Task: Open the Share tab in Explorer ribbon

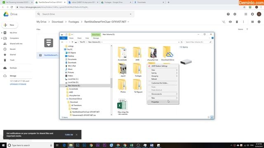Action: (79, 38)
